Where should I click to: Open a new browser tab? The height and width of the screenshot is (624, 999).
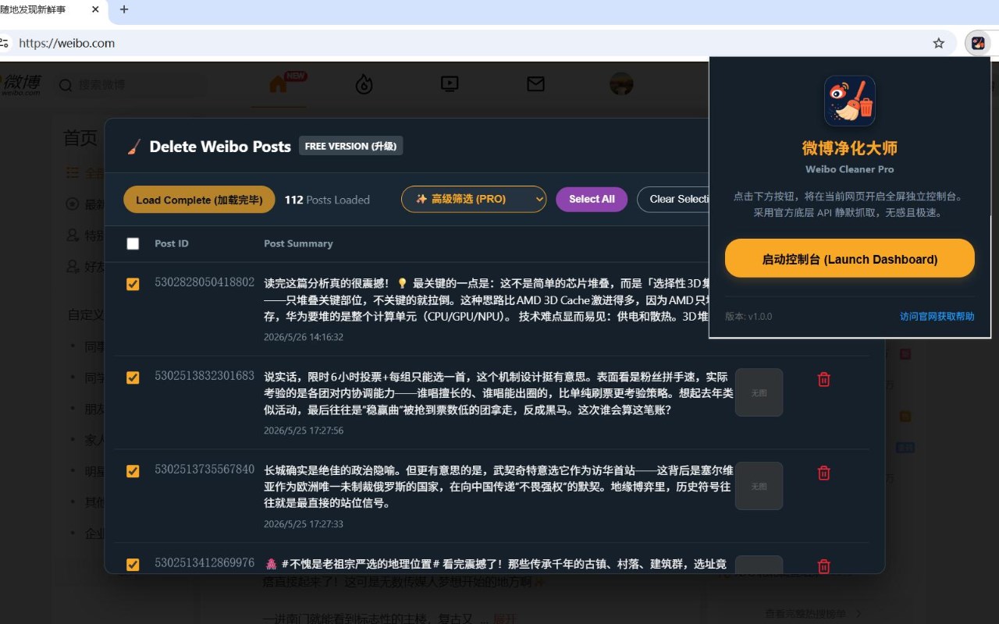click(x=124, y=9)
